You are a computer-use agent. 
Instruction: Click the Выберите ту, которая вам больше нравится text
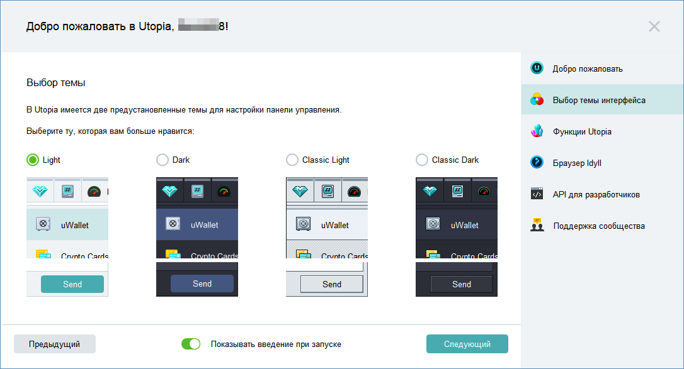click(x=110, y=131)
